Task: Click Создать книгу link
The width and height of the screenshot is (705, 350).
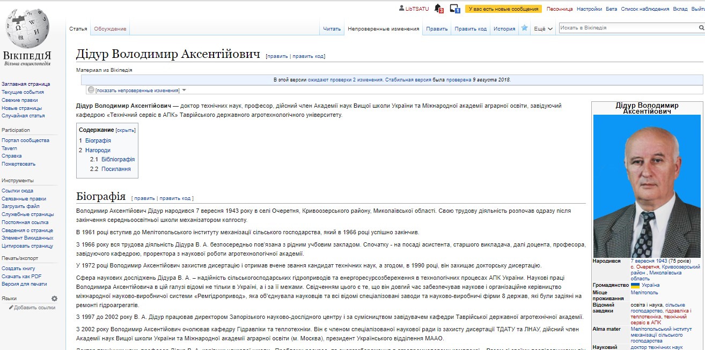Action: [x=19, y=269]
